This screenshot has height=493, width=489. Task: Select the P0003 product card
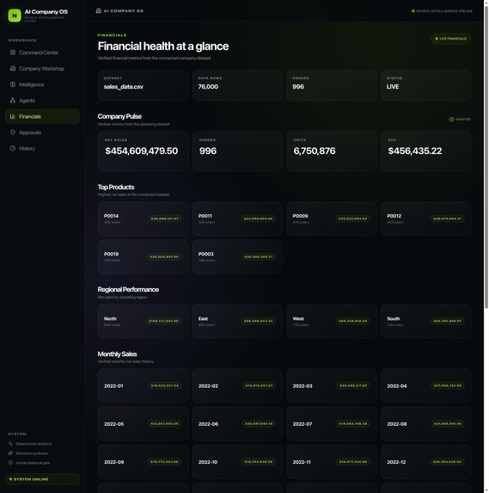(237, 256)
